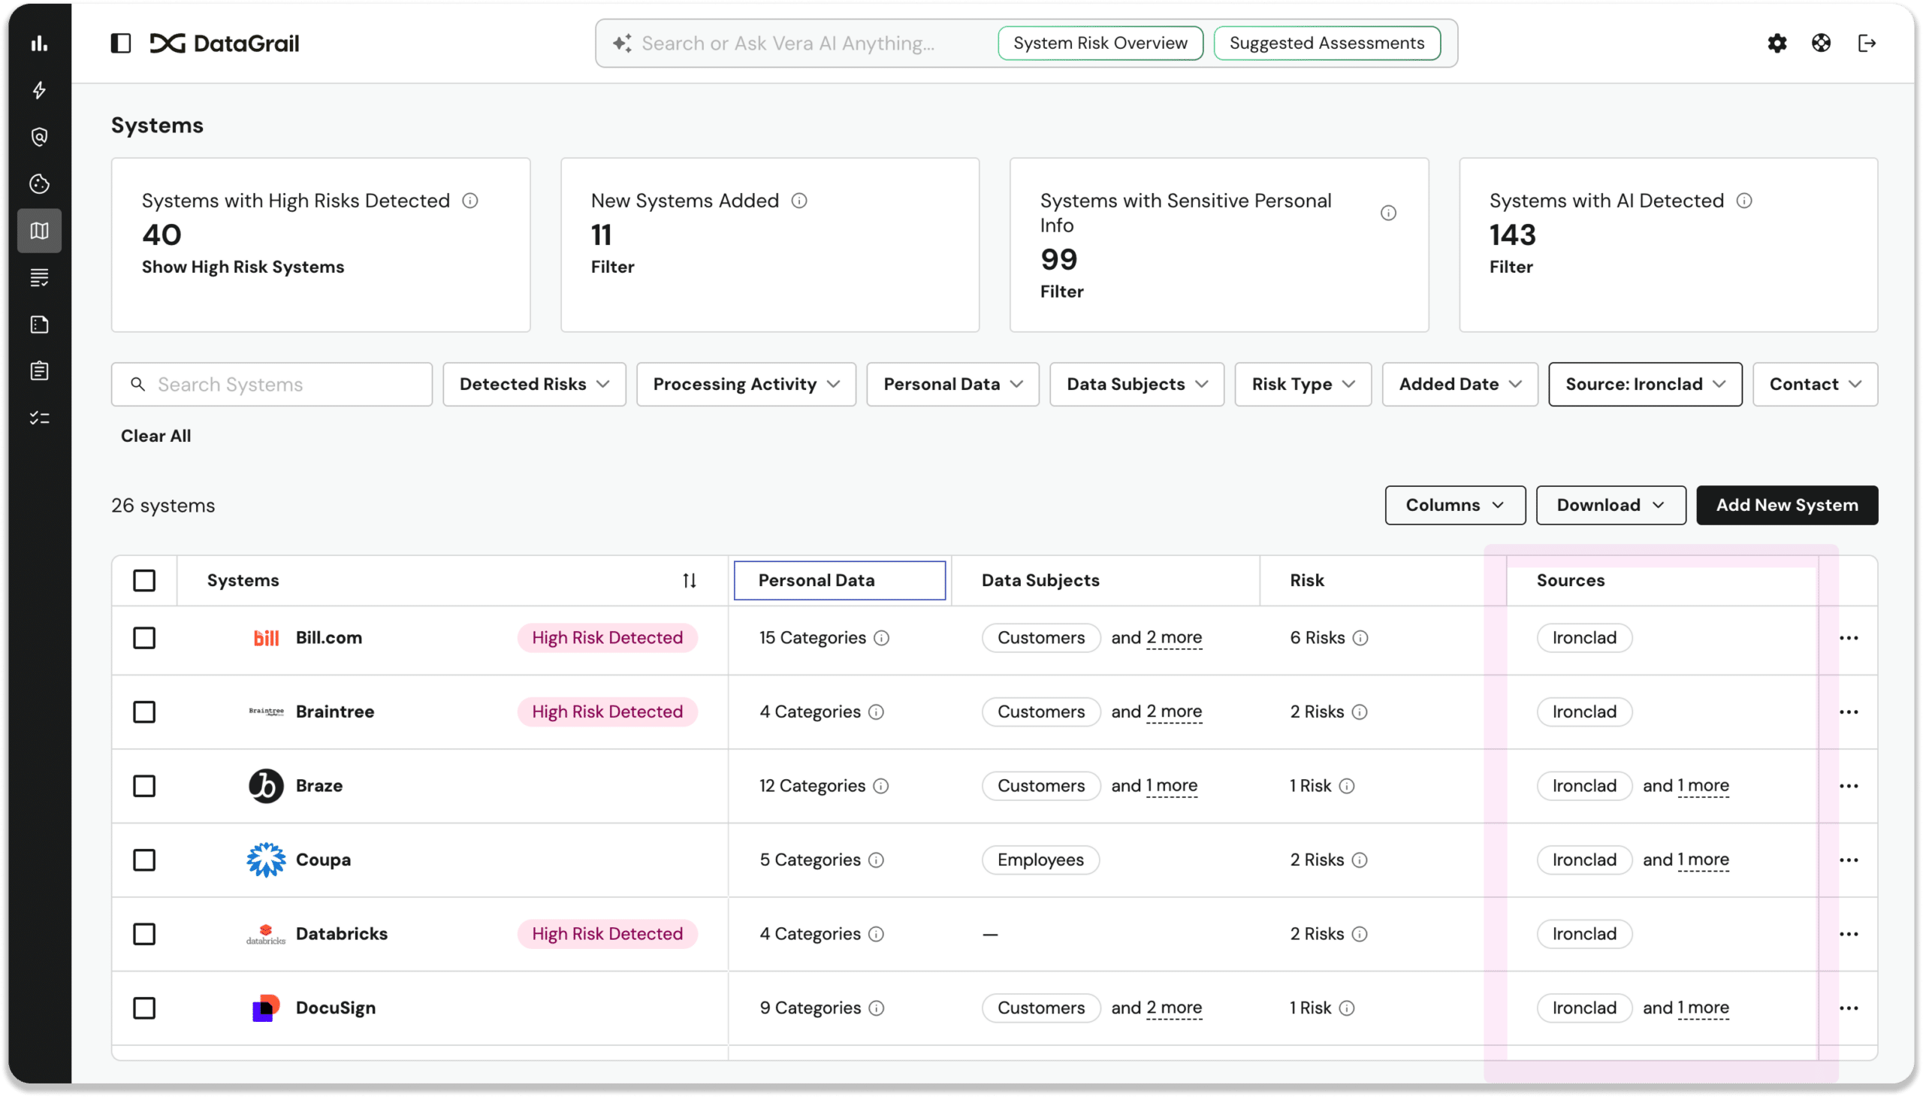The image size is (1923, 1097).
Task: Click Clear All filters
Action: [x=156, y=436]
